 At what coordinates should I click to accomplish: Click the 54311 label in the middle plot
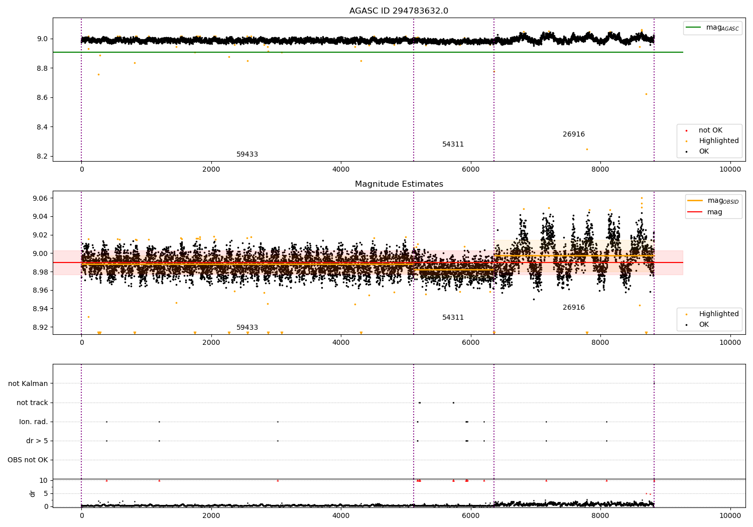[453, 318]
